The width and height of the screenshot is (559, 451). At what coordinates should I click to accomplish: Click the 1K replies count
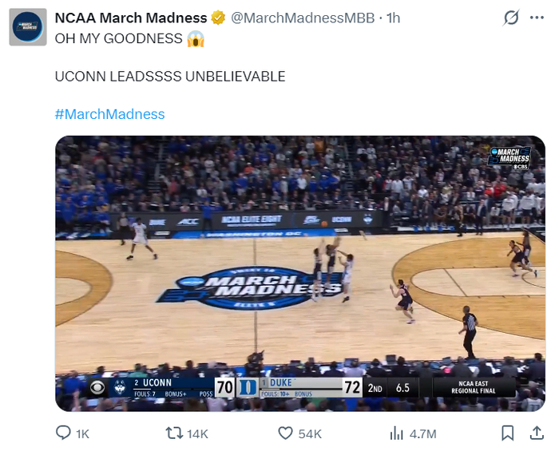(82, 433)
